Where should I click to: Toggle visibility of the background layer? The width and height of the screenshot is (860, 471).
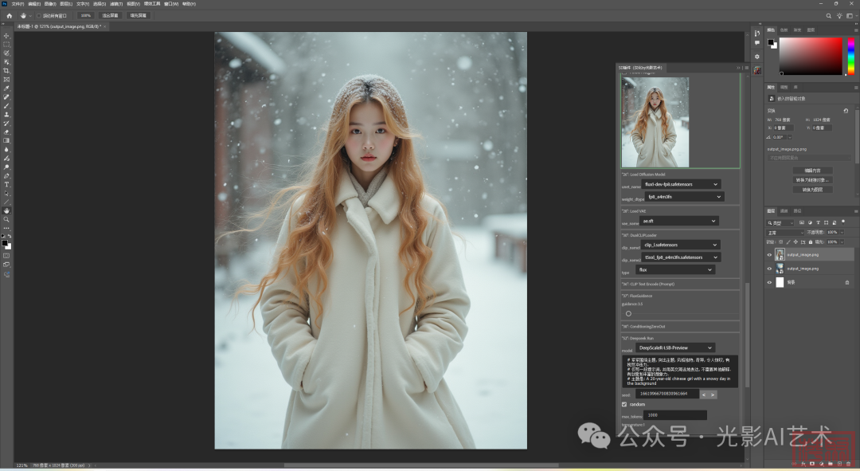pos(769,283)
